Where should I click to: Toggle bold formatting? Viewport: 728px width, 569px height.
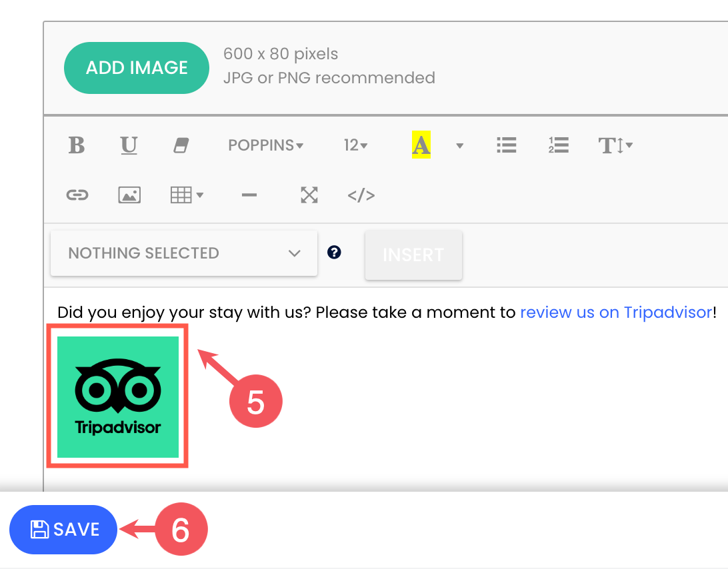click(x=77, y=145)
